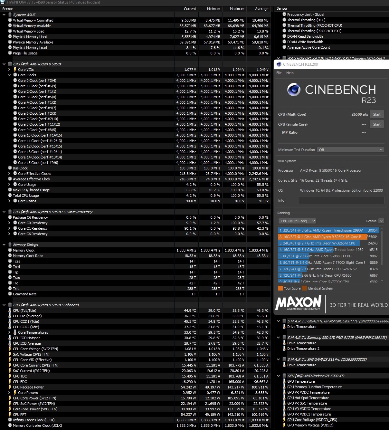The image size is (389, 430).
Task: Click the Maximum column header
Action: (234, 9)
